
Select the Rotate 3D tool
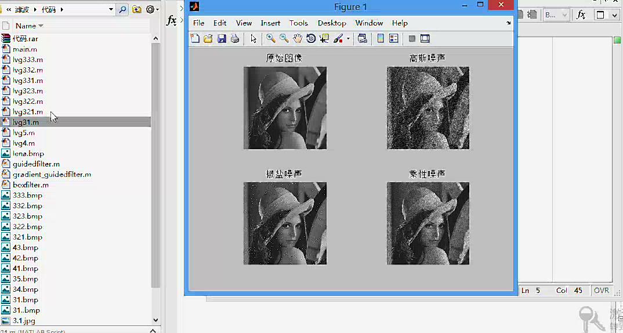click(311, 38)
